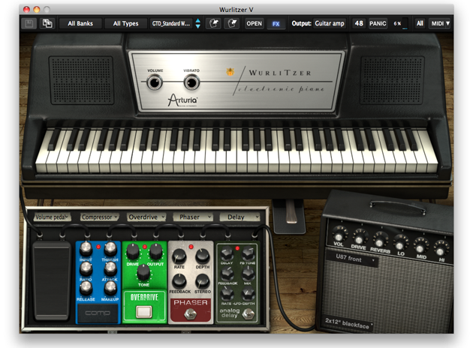Click the analog delay LFO RATE knob
Viewport: 473px width, 348px height.
227,293
